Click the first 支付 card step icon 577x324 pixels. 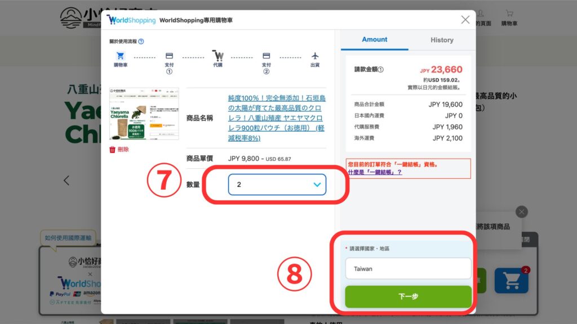coord(169,56)
